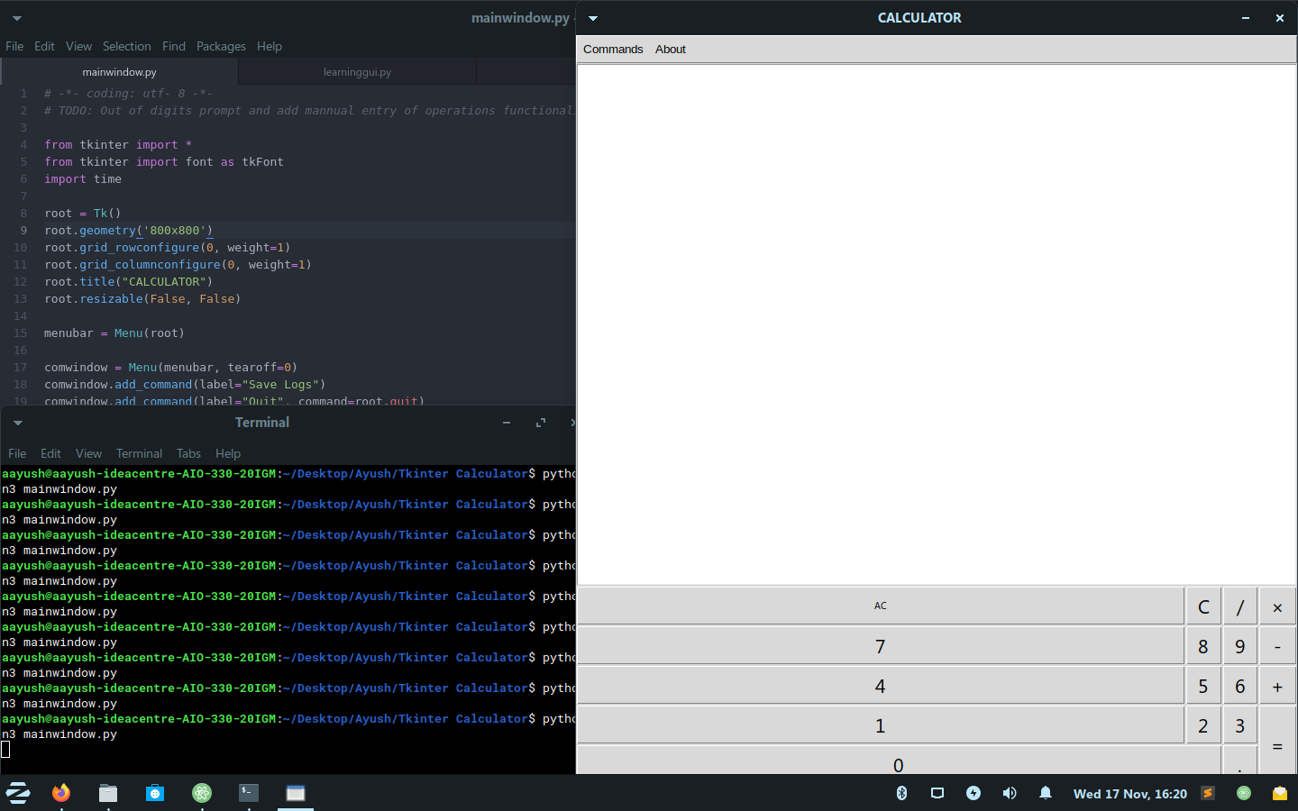Select the mainwindow.py tab
This screenshot has width=1298, height=811.
[x=119, y=72]
